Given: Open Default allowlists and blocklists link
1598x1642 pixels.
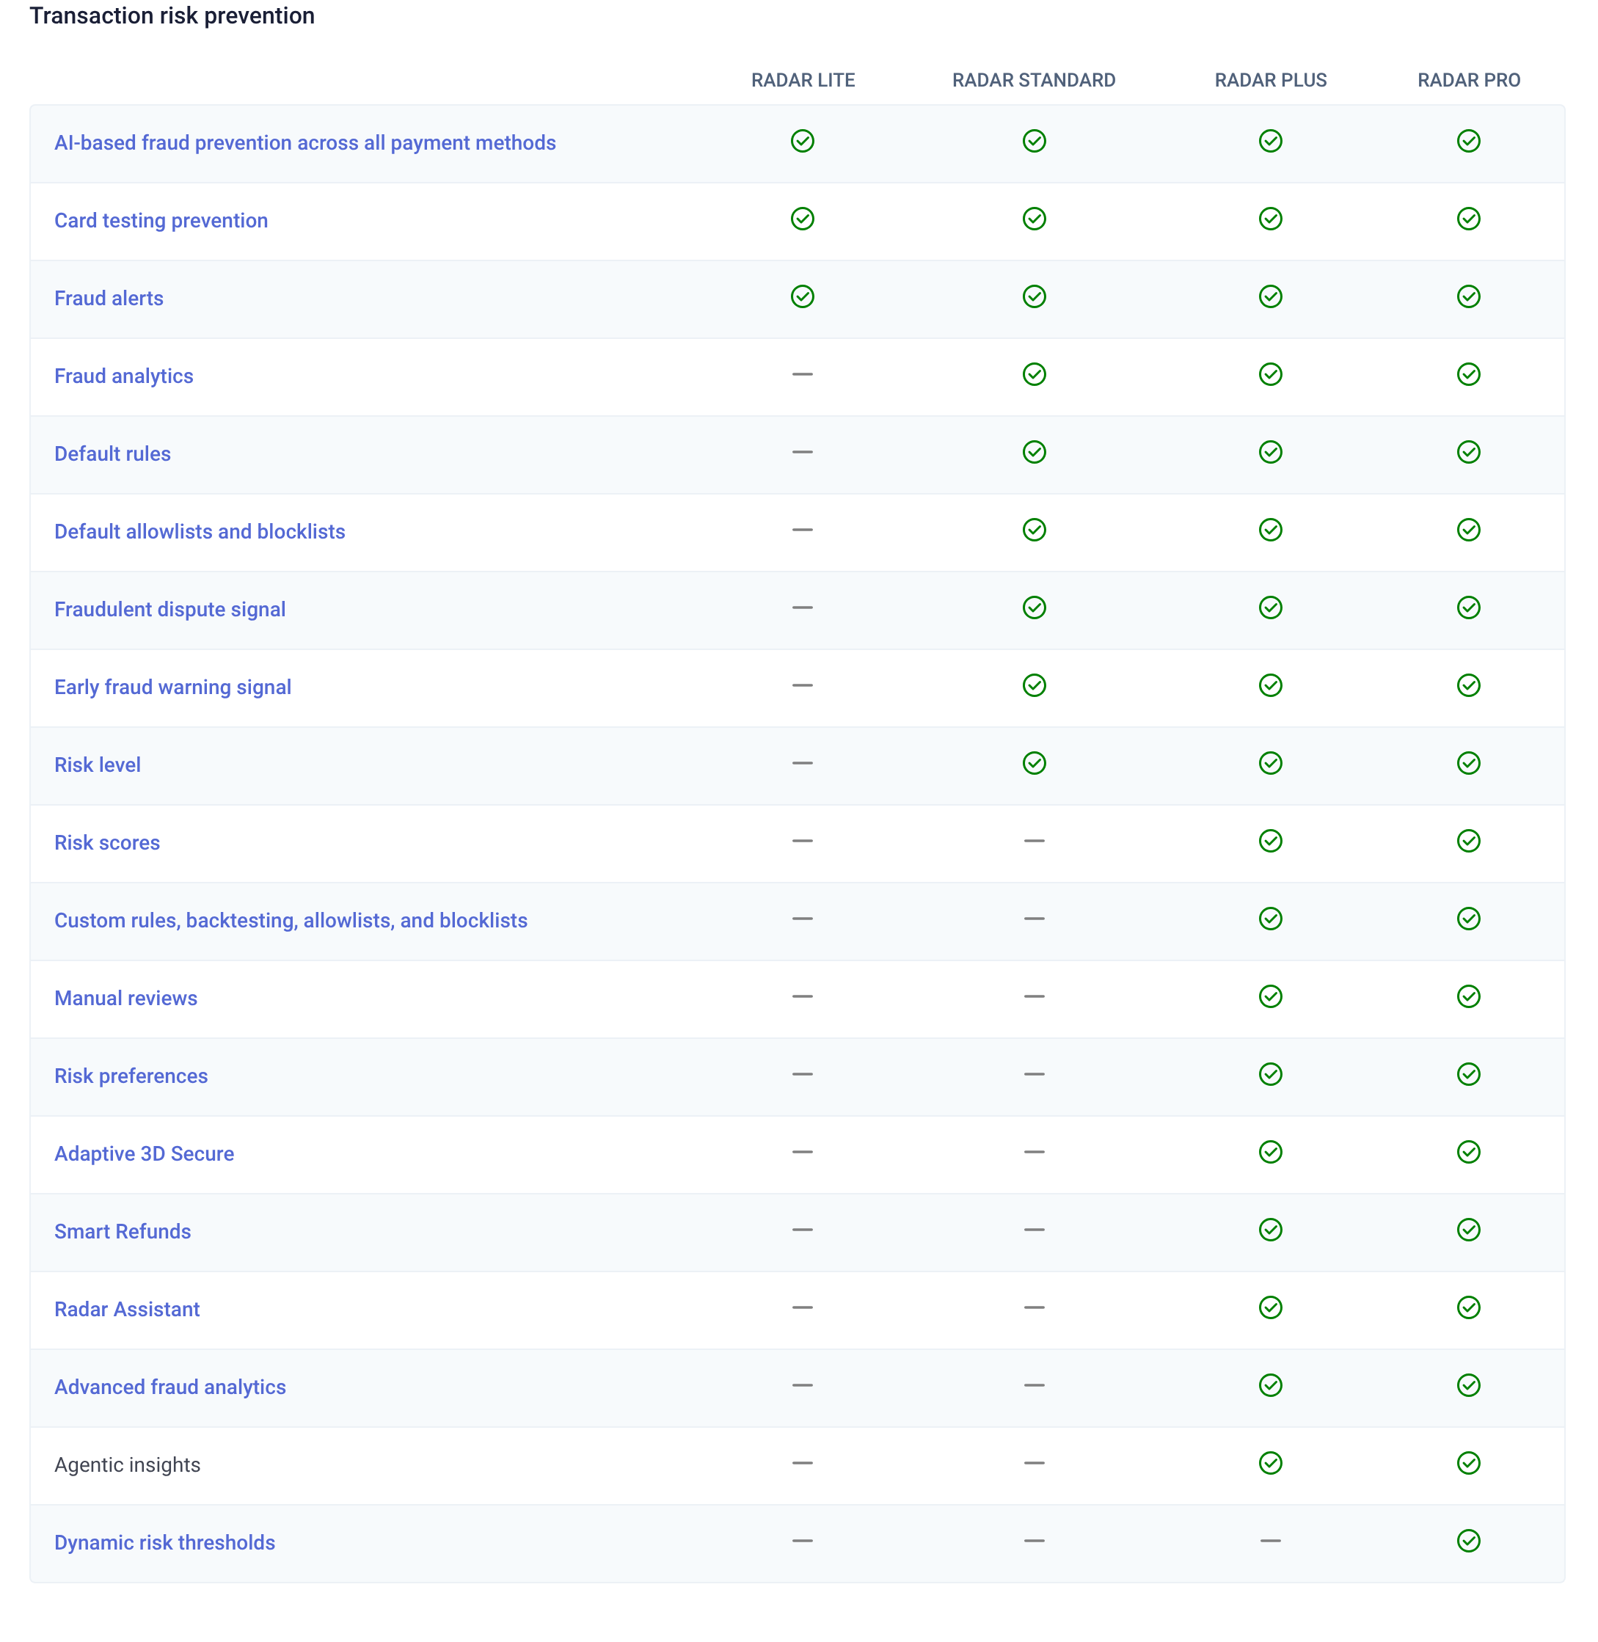Looking at the screenshot, I should pos(200,531).
